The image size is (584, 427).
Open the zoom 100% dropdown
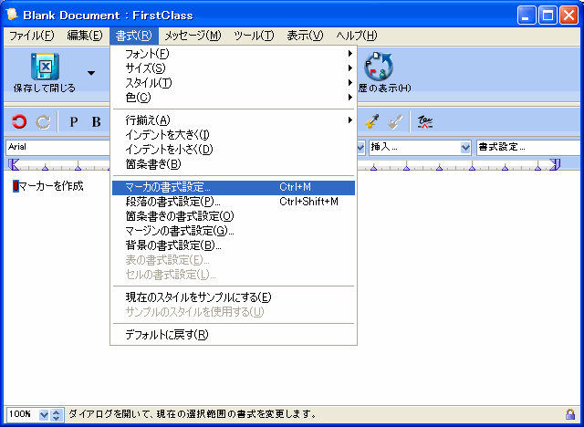[x=44, y=414]
